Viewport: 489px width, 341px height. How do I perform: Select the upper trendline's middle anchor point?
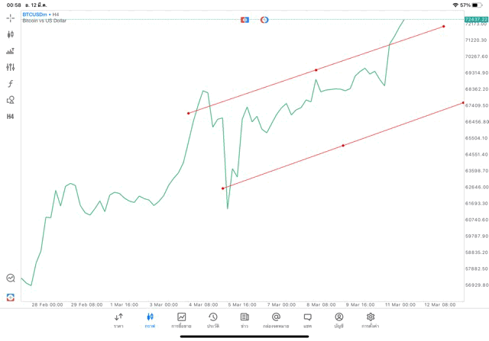[316, 70]
